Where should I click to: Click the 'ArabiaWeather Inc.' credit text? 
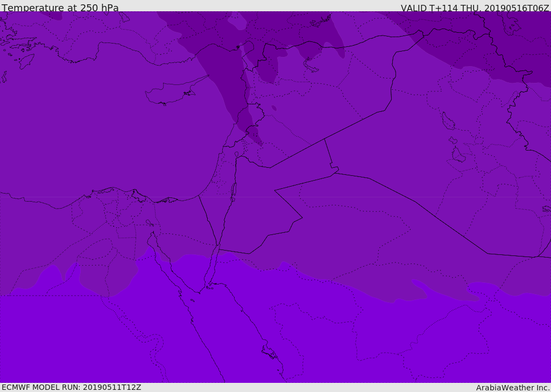[x=513, y=388]
